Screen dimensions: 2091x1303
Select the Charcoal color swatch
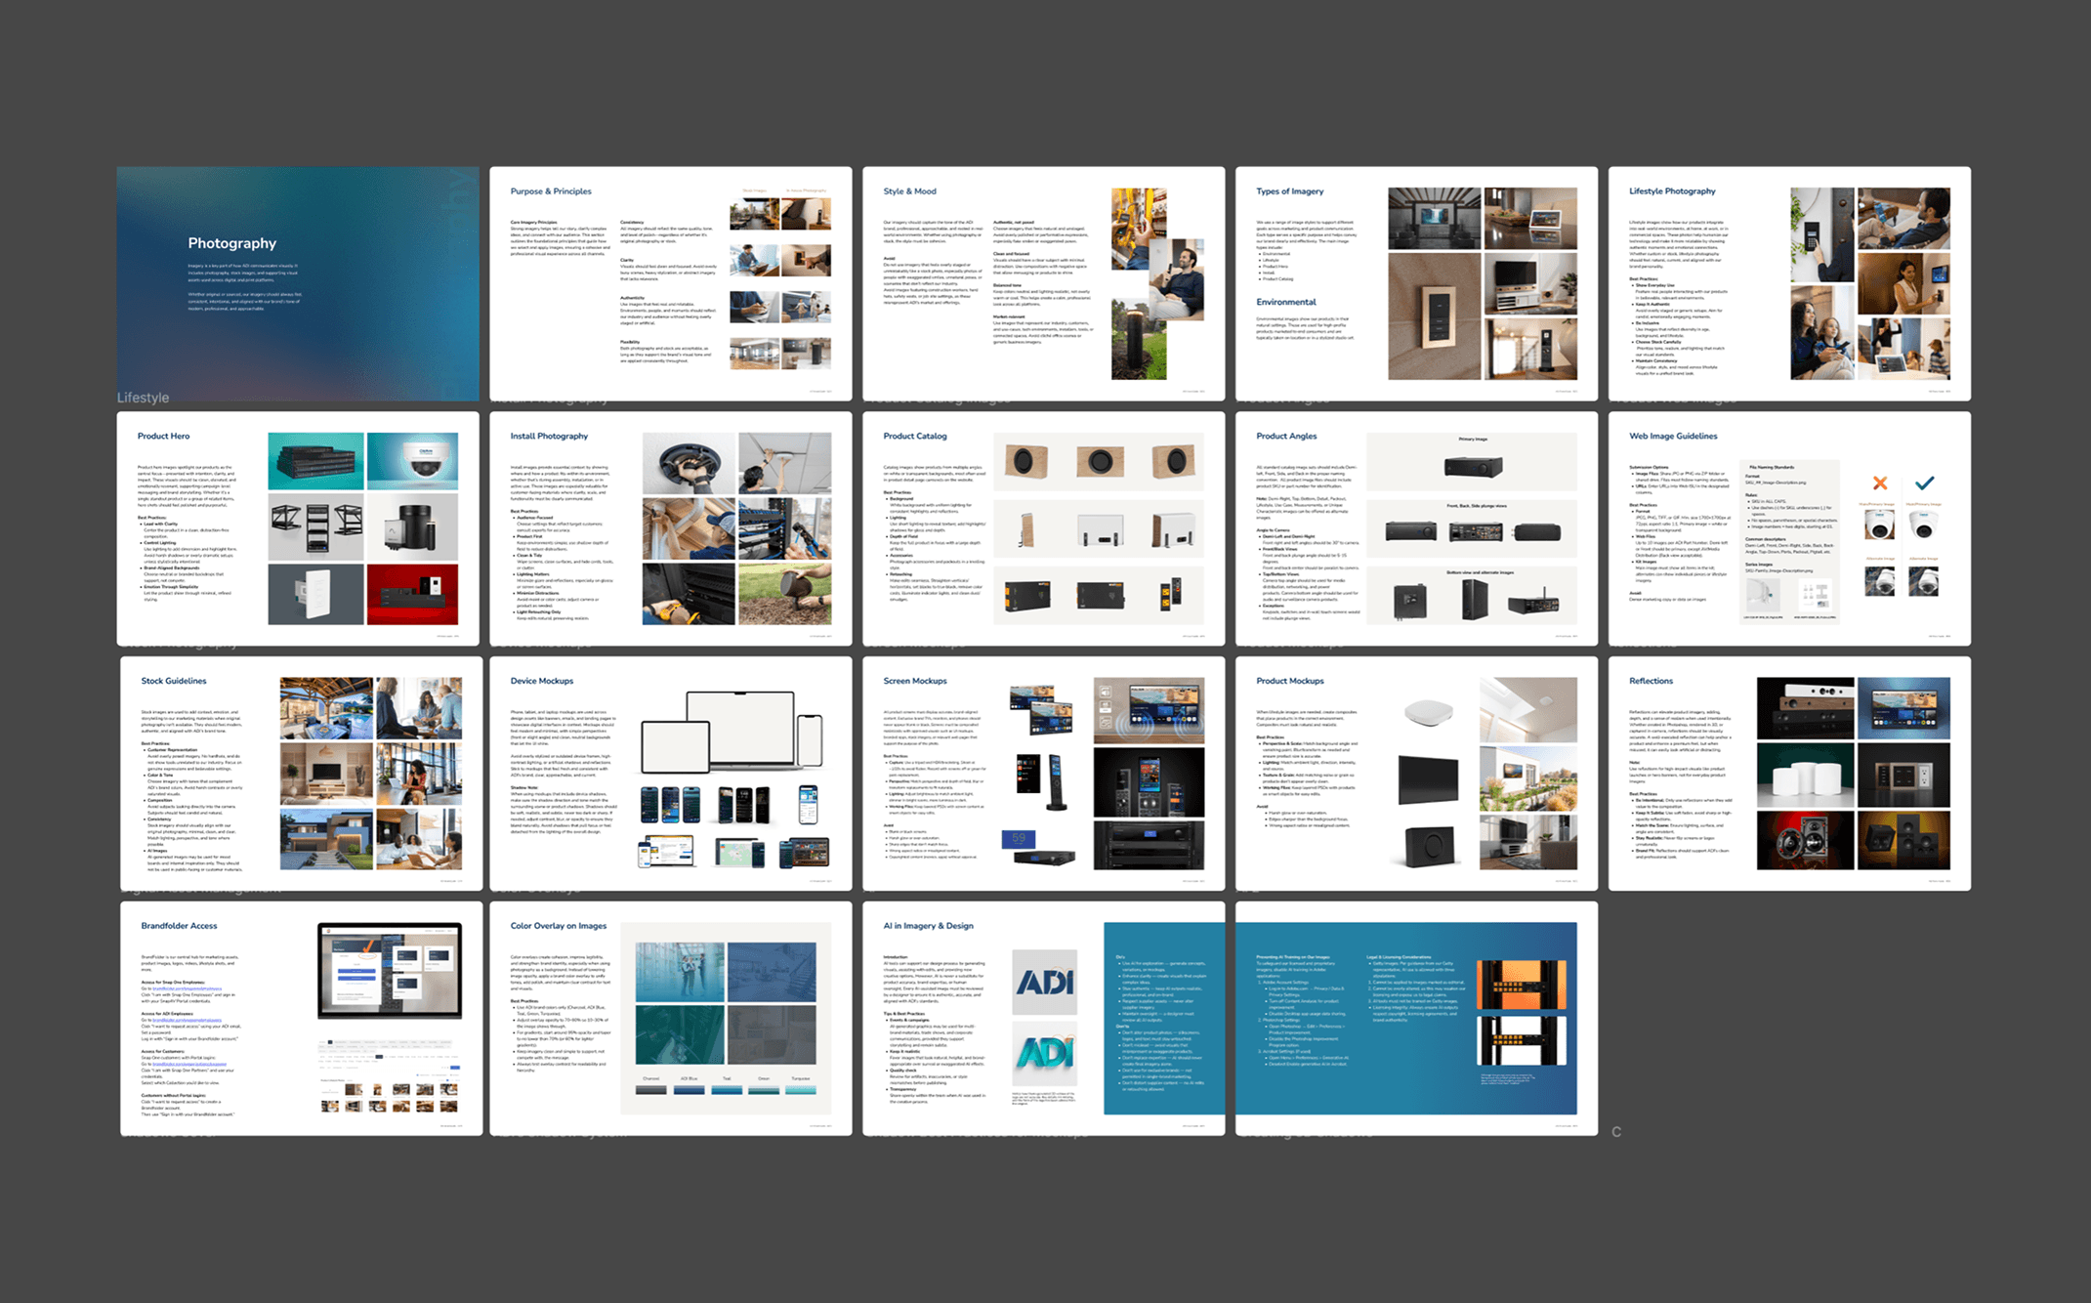point(650,1089)
